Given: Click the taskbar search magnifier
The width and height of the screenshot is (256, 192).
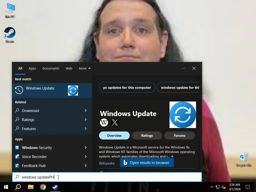Looking at the screenshot, I should 18,187.
